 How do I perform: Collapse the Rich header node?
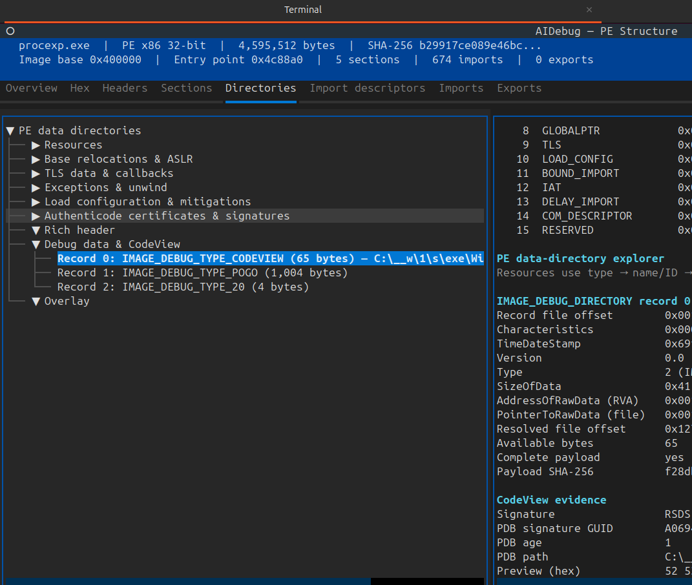click(x=36, y=231)
